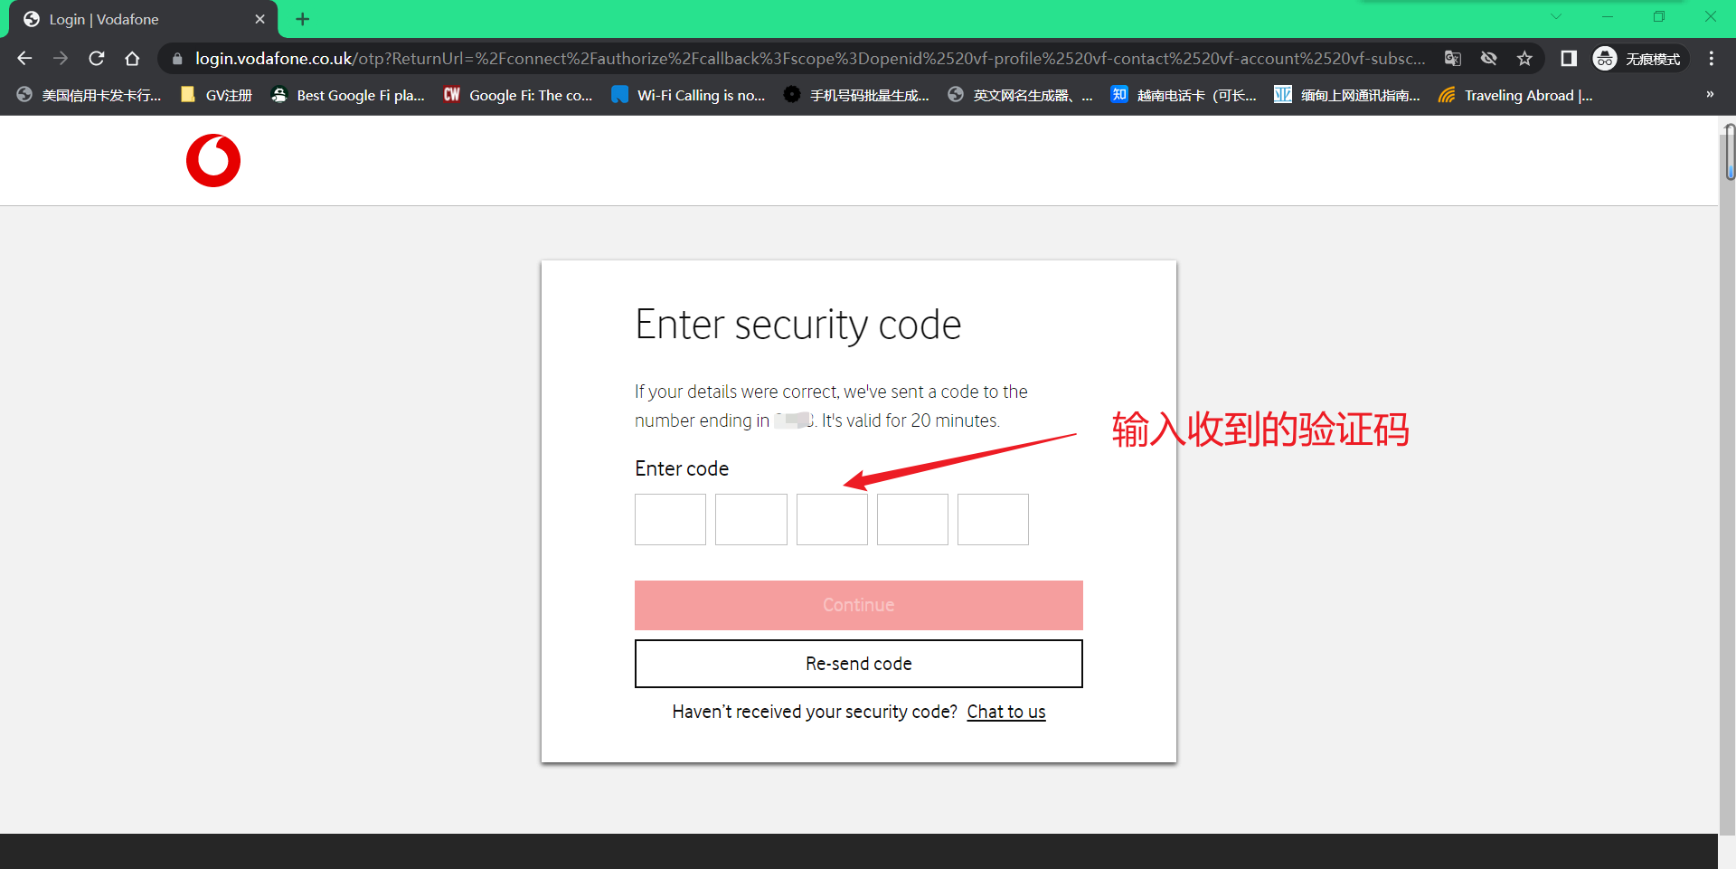1736x869 pixels.
Task: Open the Chat to us link
Action: tap(1005, 712)
